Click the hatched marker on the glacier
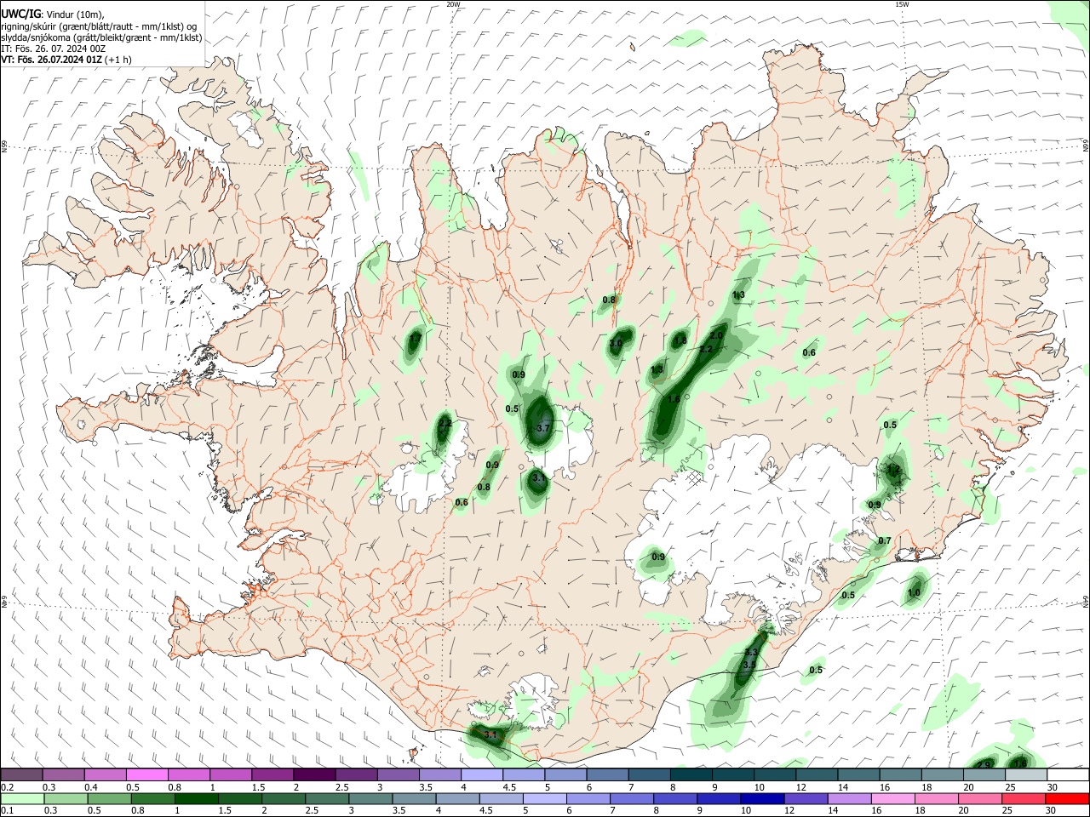The width and height of the screenshot is (1090, 817). click(x=695, y=477)
